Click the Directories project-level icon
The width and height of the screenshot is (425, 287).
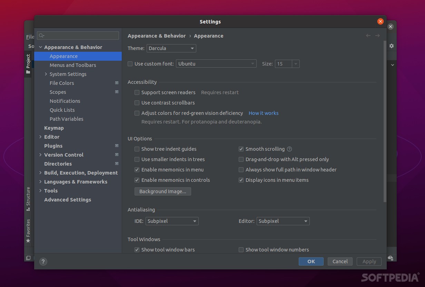coord(117,164)
